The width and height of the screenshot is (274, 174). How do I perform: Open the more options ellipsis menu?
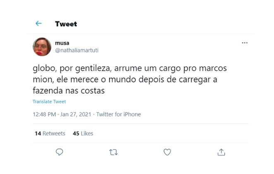tap(245, 43)
